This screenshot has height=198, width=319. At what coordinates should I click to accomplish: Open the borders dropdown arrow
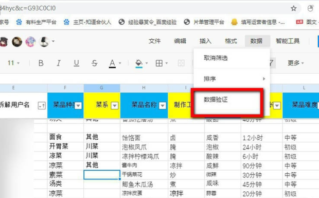(x=167, y=63)
